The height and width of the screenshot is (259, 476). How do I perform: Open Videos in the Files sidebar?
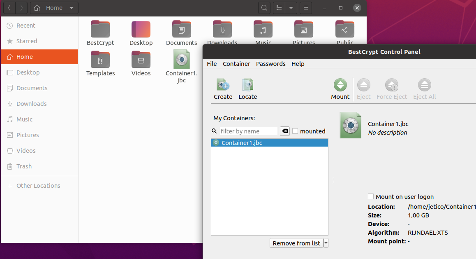pyautogui.click(x=39, y=151)
